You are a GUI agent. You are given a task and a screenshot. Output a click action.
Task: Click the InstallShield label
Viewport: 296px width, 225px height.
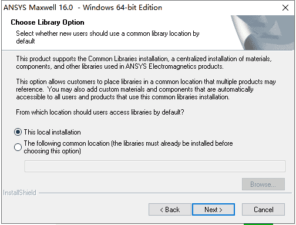point(19,193)
